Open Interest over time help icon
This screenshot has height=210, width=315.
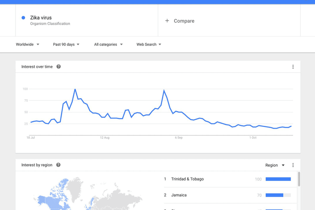tap(59, 67)
